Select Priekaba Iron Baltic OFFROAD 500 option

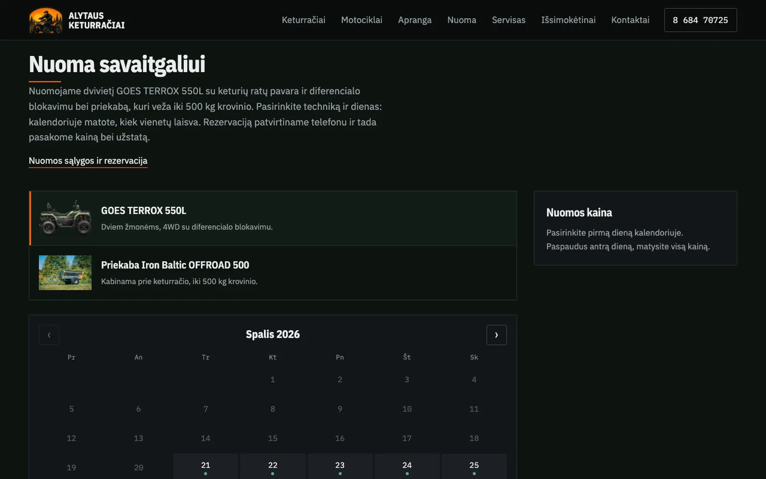click(273, 273)
